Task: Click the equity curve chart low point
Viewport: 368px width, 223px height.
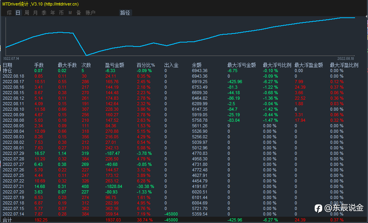Action: (86, 55)
